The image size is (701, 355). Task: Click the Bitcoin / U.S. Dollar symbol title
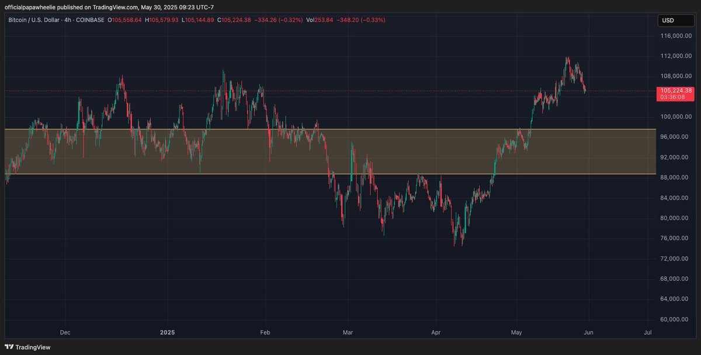coord(33,20)
